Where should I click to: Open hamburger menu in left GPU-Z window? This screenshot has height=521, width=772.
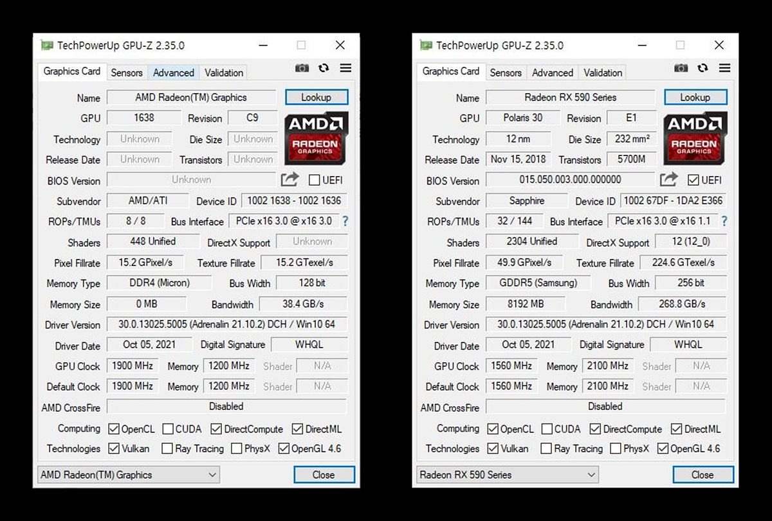[345, 68]
